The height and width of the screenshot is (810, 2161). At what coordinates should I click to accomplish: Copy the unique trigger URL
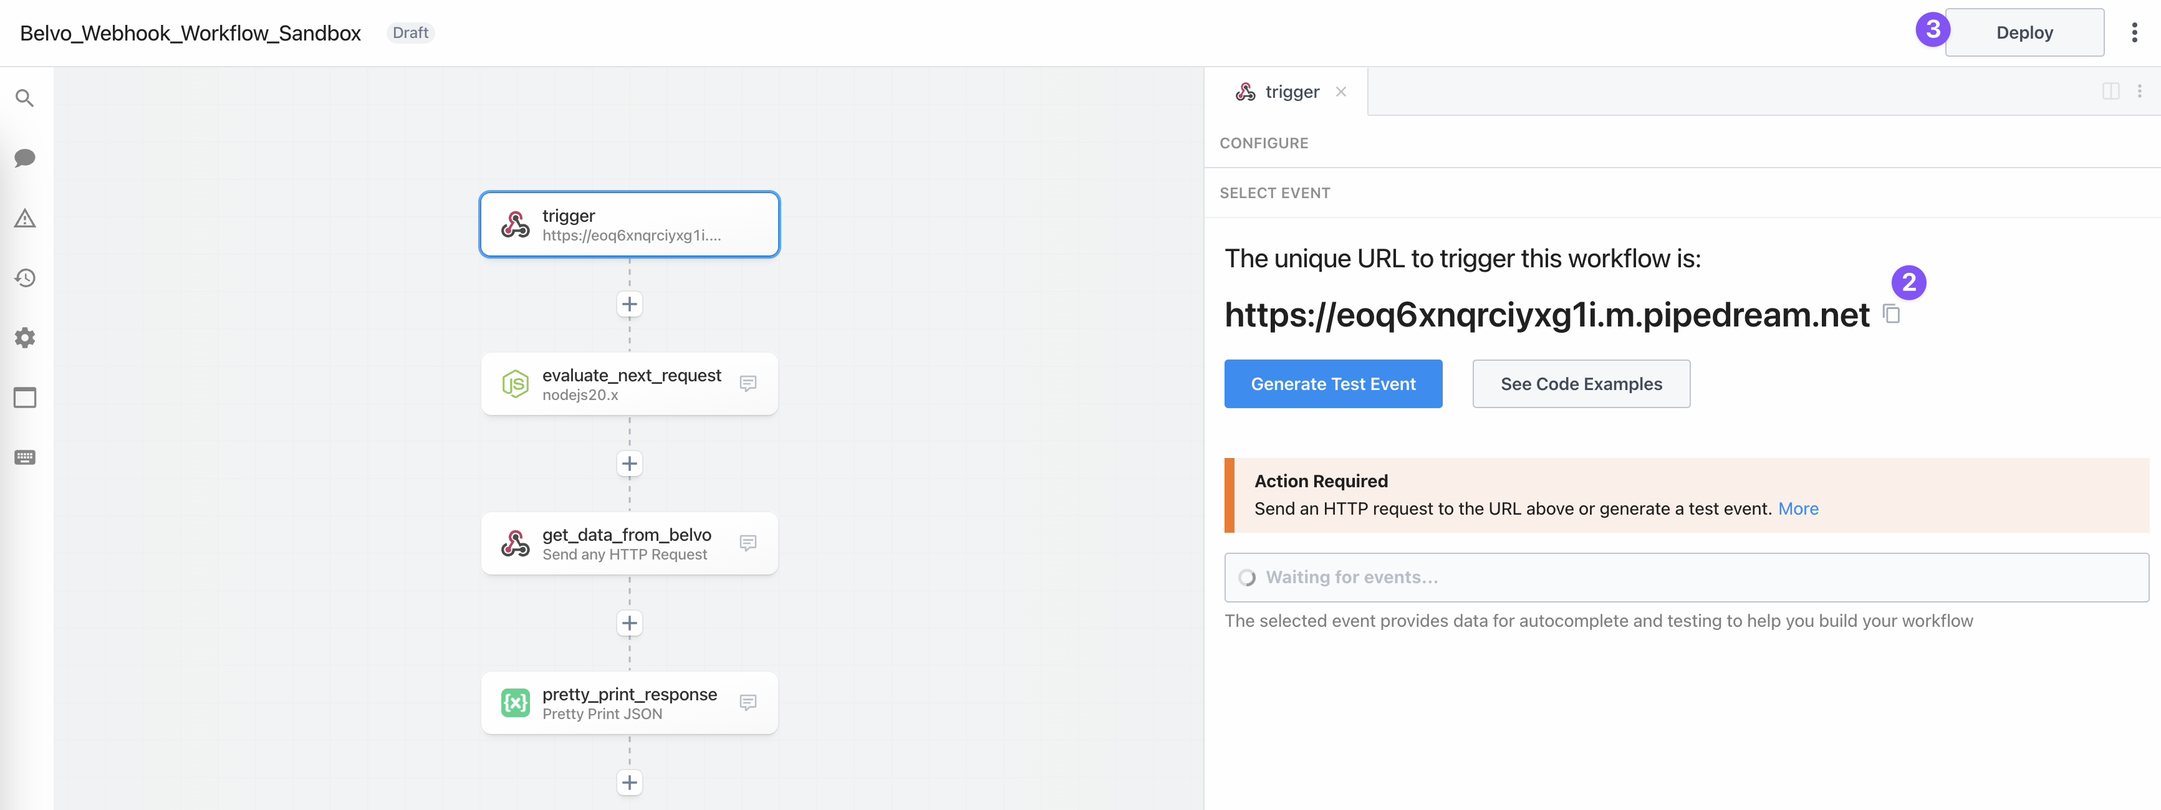(x=1892, y=315)
